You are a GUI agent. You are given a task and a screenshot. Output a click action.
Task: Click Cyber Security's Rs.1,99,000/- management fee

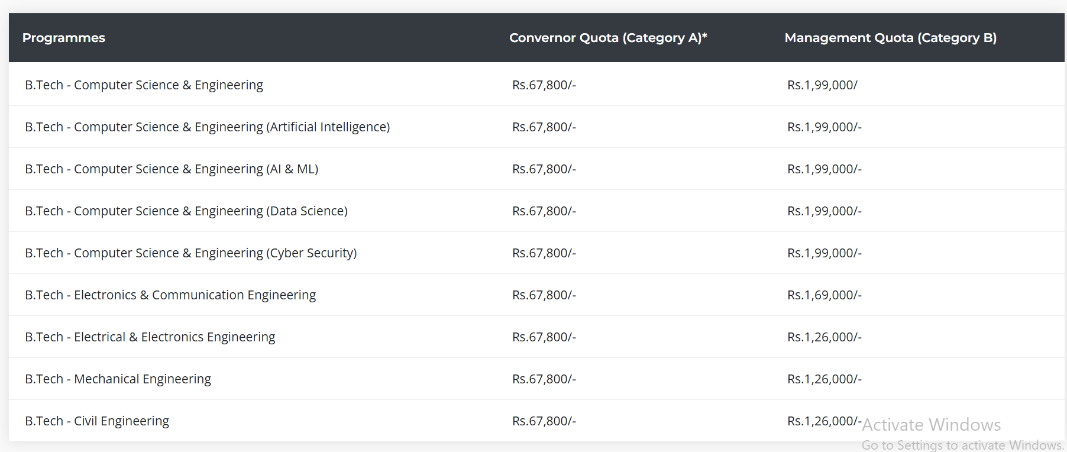[x=824, y=253]
